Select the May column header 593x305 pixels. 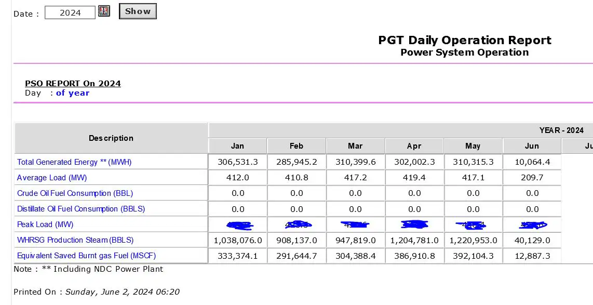tap(473, 146)
